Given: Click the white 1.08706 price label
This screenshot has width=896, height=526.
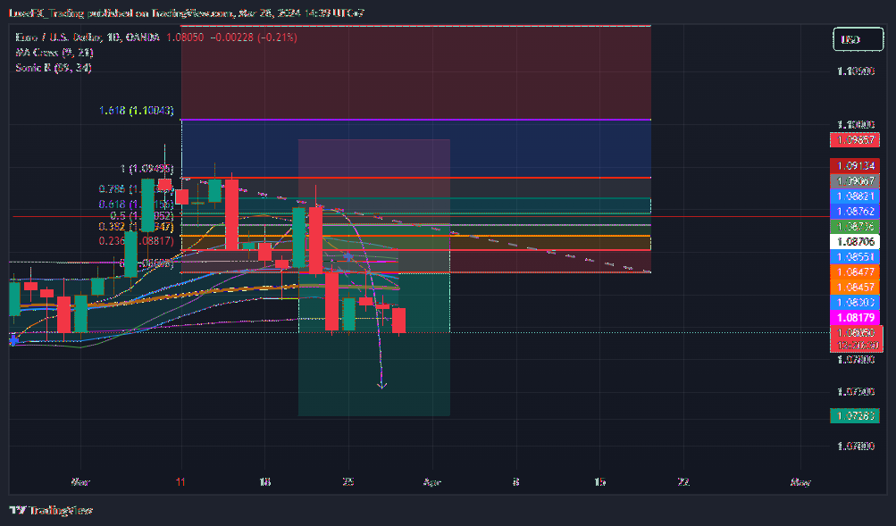Looking at the screenshot, I should pyautogui.click(x=855, y=242).
